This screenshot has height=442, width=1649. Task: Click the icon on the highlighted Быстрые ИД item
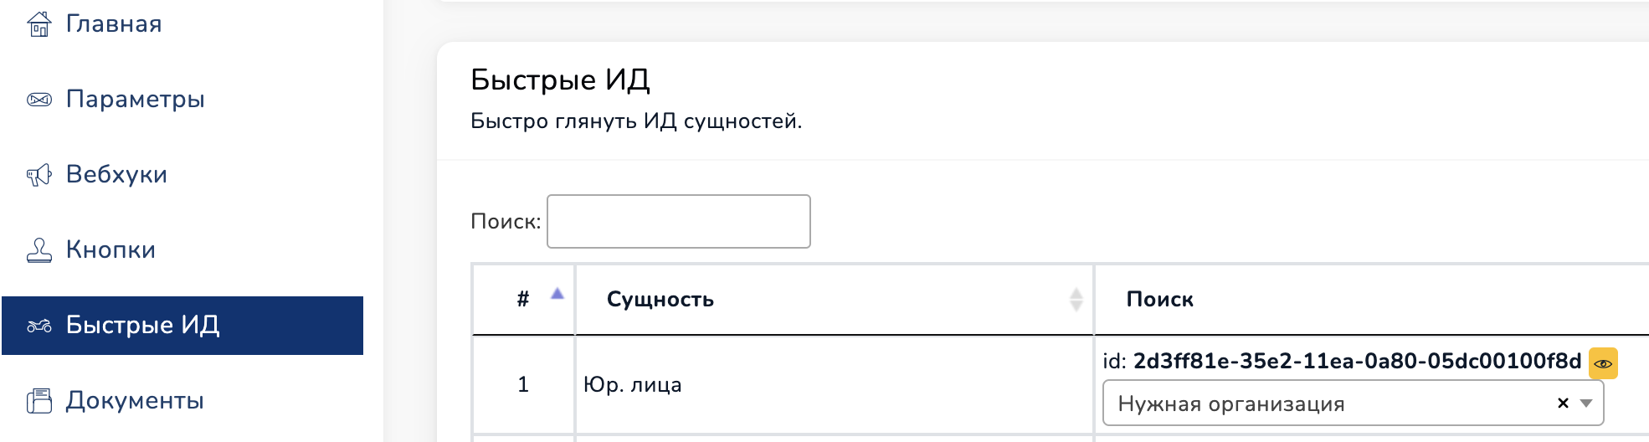tap(39, 326)
